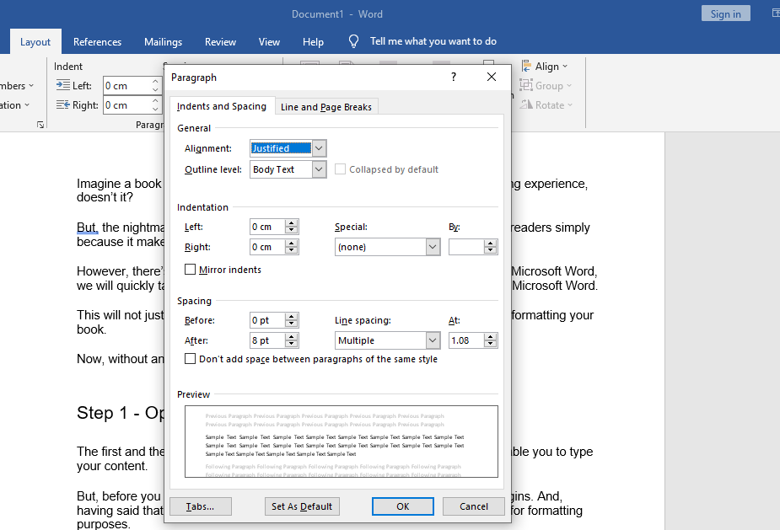Expand the Outline level dropdown
The width and height of the screenshot is (780, 530).
tap(319, 169)
